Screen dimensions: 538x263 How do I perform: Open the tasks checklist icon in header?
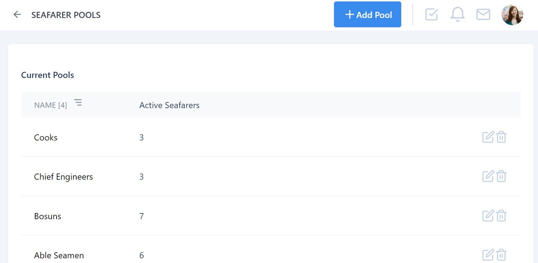tap(431, 14)
